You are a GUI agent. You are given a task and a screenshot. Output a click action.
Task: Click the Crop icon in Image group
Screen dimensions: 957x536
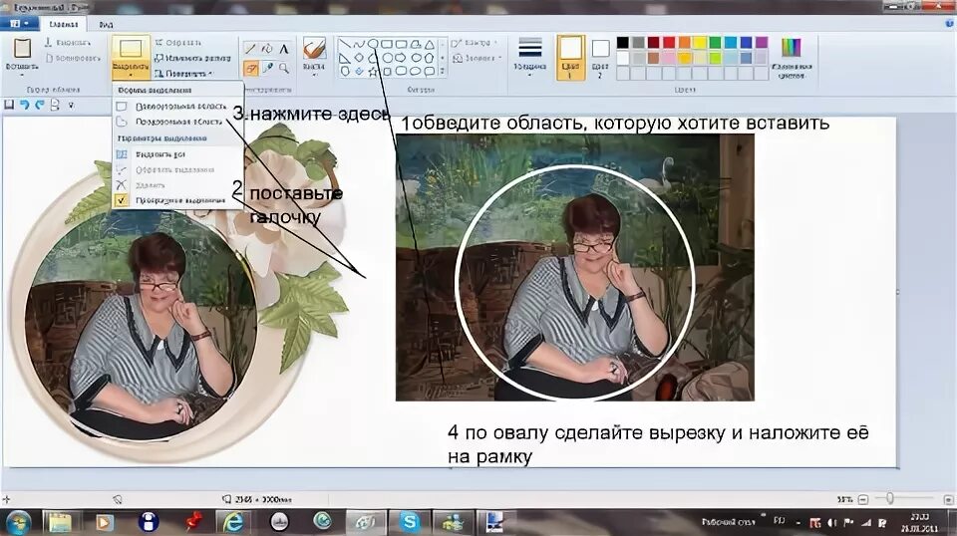159,43
